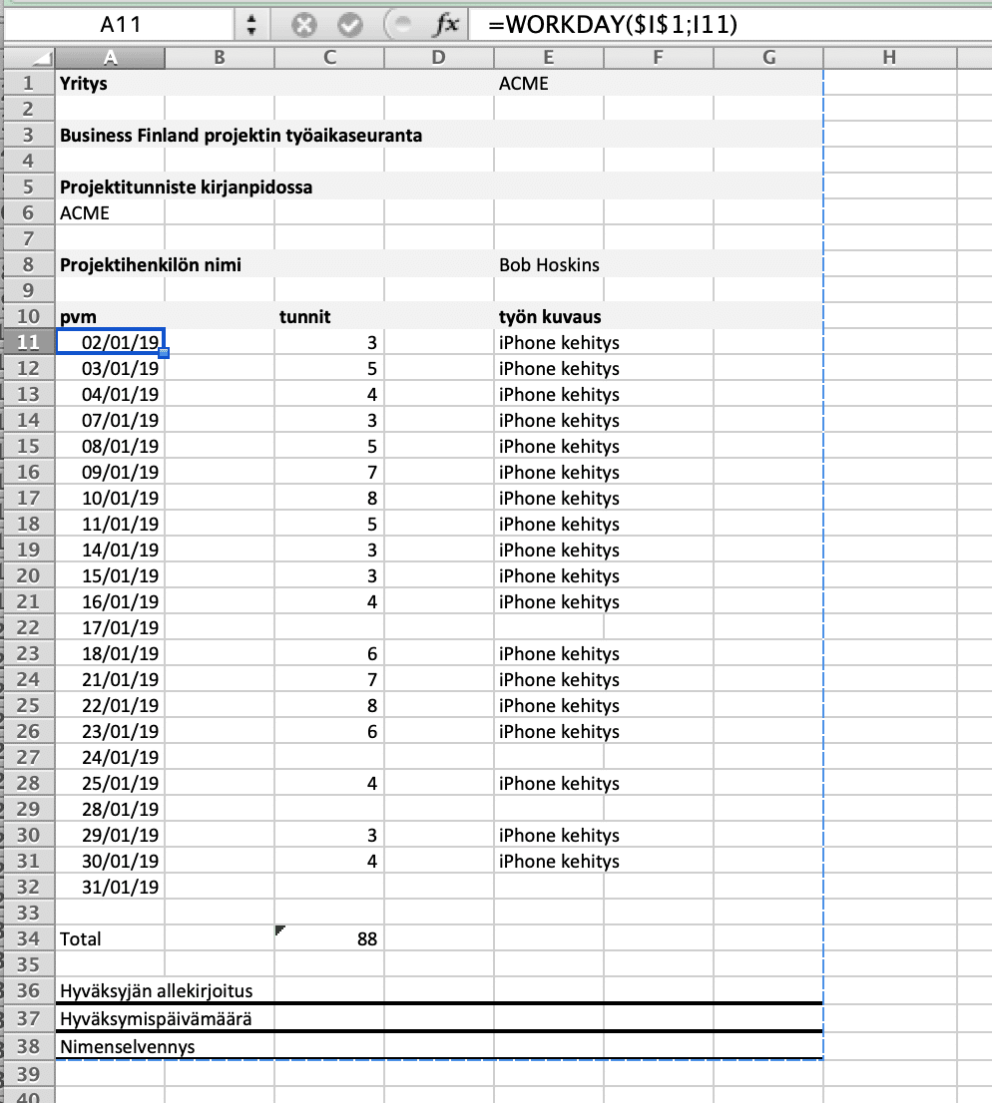Select date cell 24/01/19
This screenshot has height=1103, width=992.
[x=110, y=757]
